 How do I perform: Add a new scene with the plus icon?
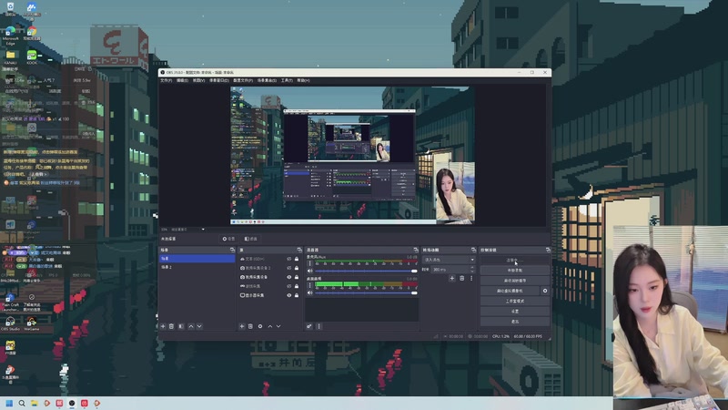(163, 326)
